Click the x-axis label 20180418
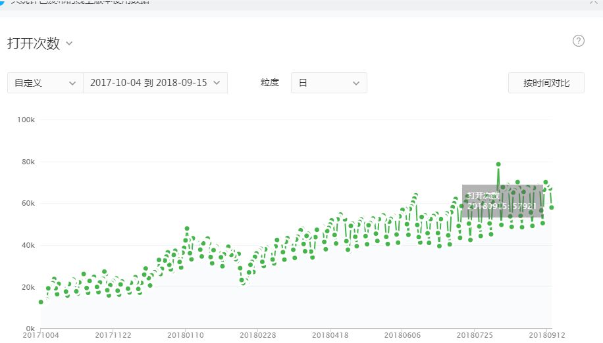Image resolution: width=603 pixels, height=343 pixels. (x=330, y=335)
